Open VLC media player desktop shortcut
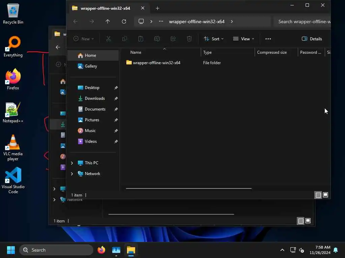 tap(13, 148)
